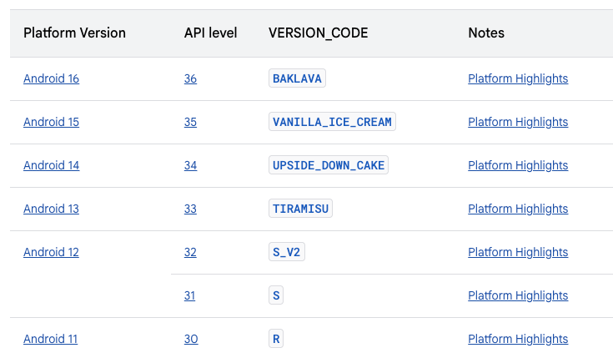Click API level 34 link
Screen dimensions: 613x353
tap(190, 165)
